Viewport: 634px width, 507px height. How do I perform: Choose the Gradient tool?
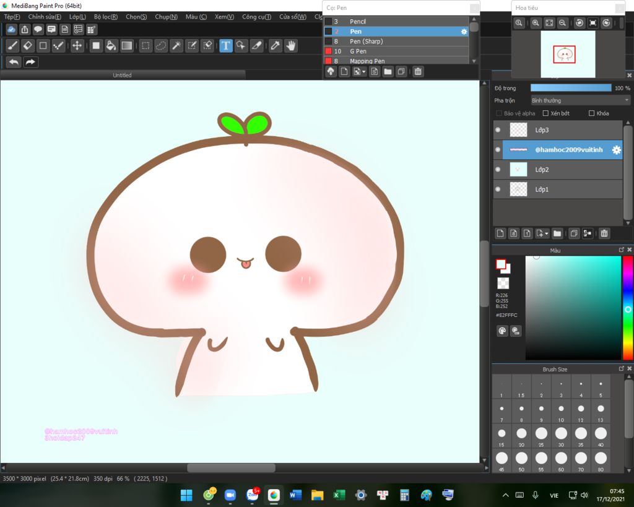tap(126, 46)
